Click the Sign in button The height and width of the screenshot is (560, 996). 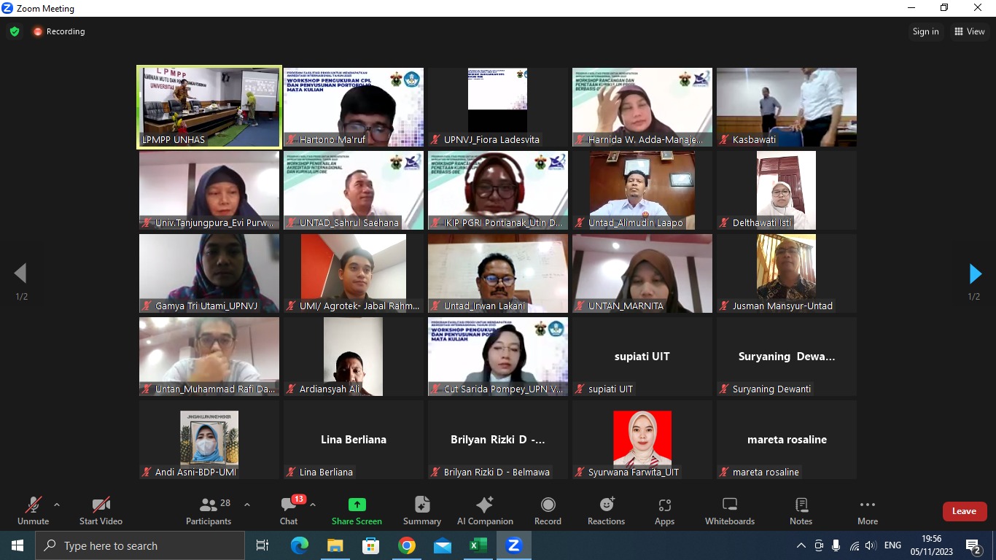(925, 31)
